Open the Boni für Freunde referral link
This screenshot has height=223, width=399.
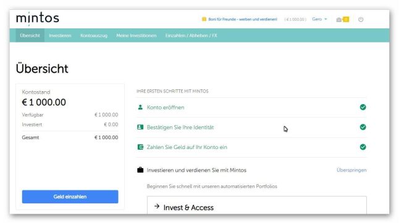tap(243, 19)
